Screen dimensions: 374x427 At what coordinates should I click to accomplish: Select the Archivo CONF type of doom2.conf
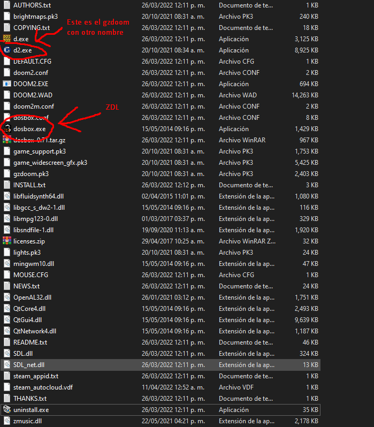pyautogui.click(x=239, y=73)
